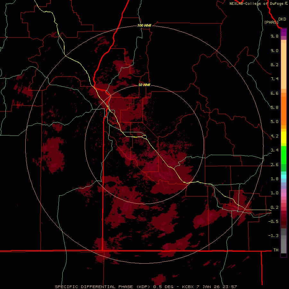289x289 pixels.
Task: Click the cyan swatch near 1.8
Action: 284,177
